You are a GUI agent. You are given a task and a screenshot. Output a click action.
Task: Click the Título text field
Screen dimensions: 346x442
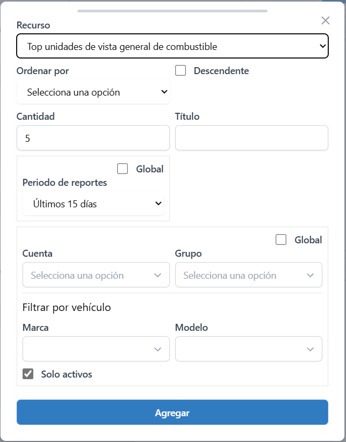click(251, 137)
